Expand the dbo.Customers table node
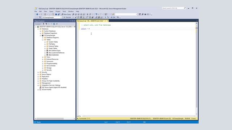232x130 pixels. (45, 55)
